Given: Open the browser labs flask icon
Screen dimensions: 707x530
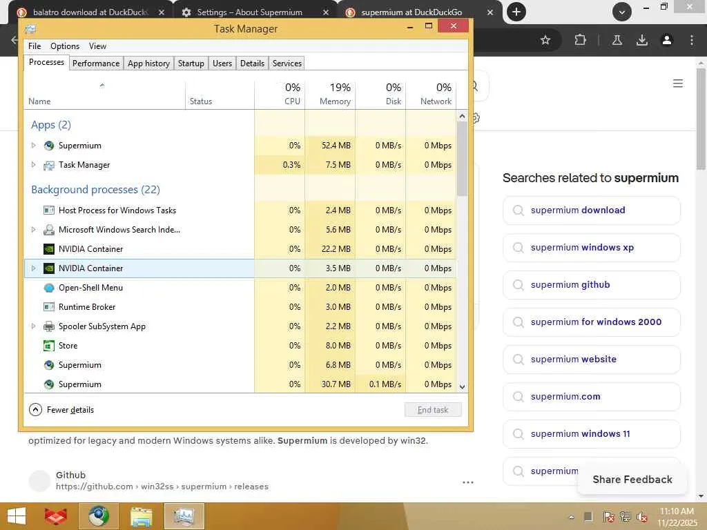Looking at the screenshot, I should coord(617,40).
